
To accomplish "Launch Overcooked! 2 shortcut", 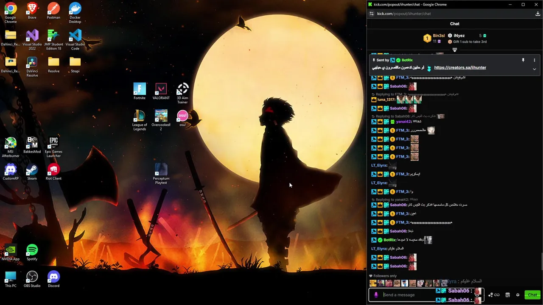I will (161, 120).
